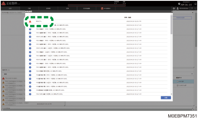
Task: Click the red alert icon on 盖板打开 row
Action: (30, 21)
